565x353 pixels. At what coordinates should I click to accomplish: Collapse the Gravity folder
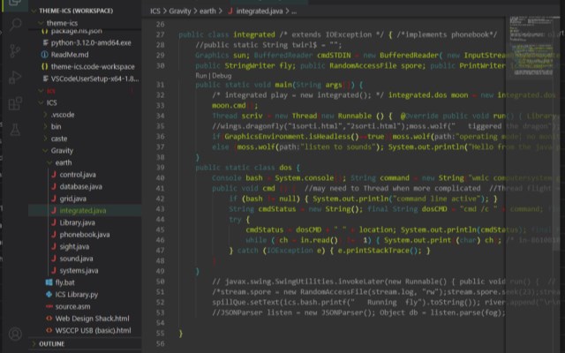click(62, 151)
